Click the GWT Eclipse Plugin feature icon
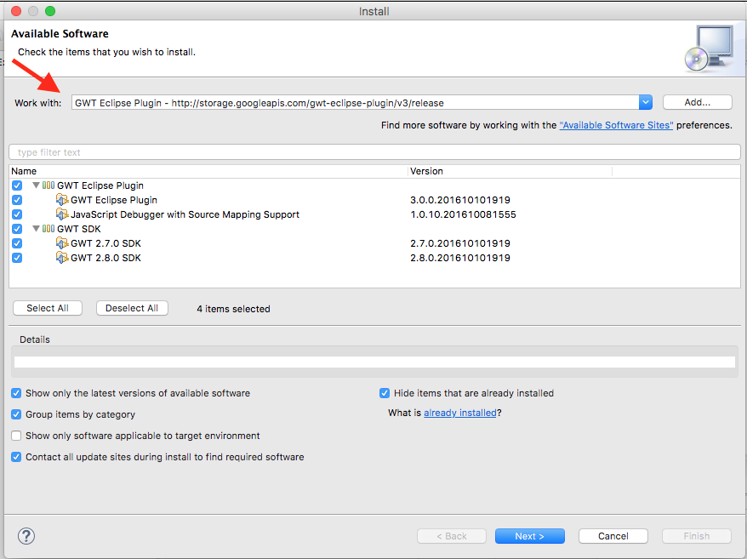Screen dimensions: 747x559 point(62,200)
